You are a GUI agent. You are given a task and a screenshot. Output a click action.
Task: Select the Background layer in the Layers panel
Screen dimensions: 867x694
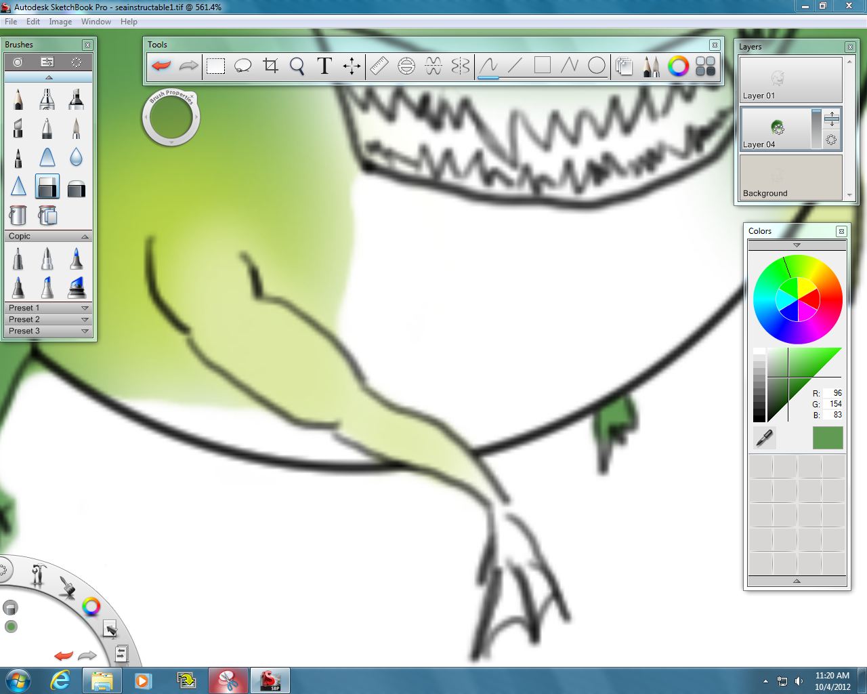pos(790,178)
